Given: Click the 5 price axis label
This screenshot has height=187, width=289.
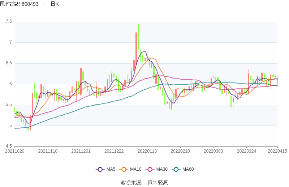Looking at the screenshot, I should (10, 126).
